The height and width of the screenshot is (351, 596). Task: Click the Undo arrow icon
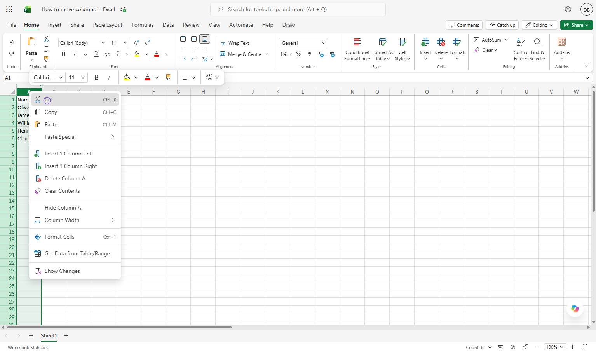click(12, 42)
